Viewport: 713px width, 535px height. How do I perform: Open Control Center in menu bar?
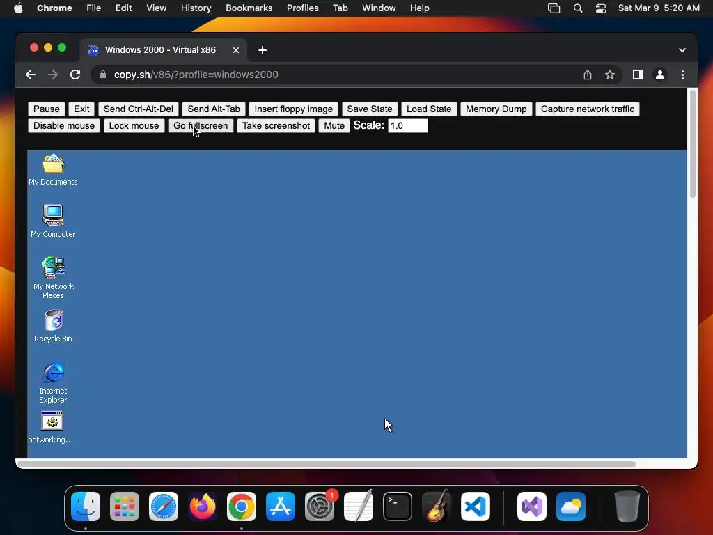601,8
